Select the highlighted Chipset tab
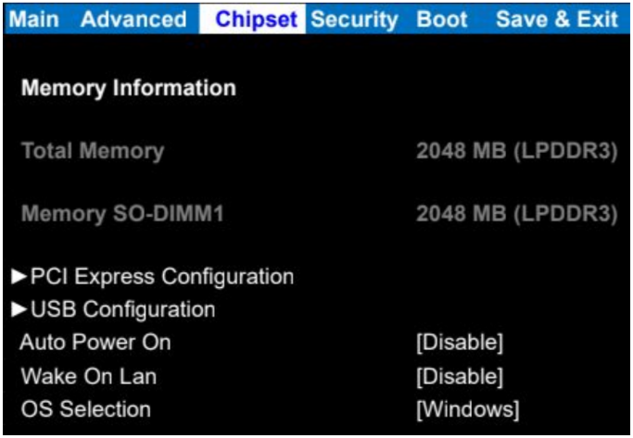The height and width of the screenshot is (438, 633). (x=257, y=19)
